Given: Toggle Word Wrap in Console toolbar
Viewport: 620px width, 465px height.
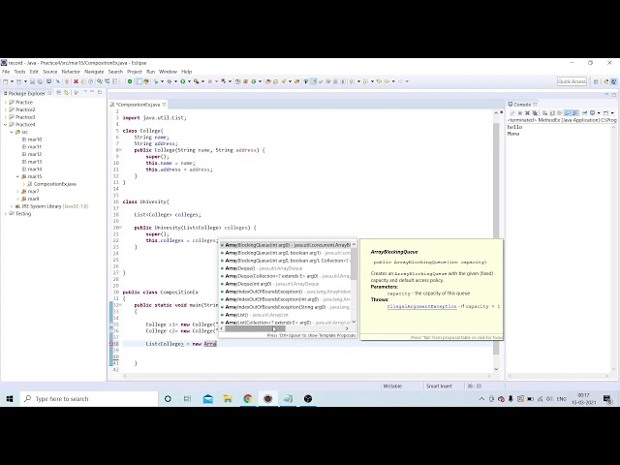Looking at the screenshot, I should pyautogui.click(x=560, y=113).
